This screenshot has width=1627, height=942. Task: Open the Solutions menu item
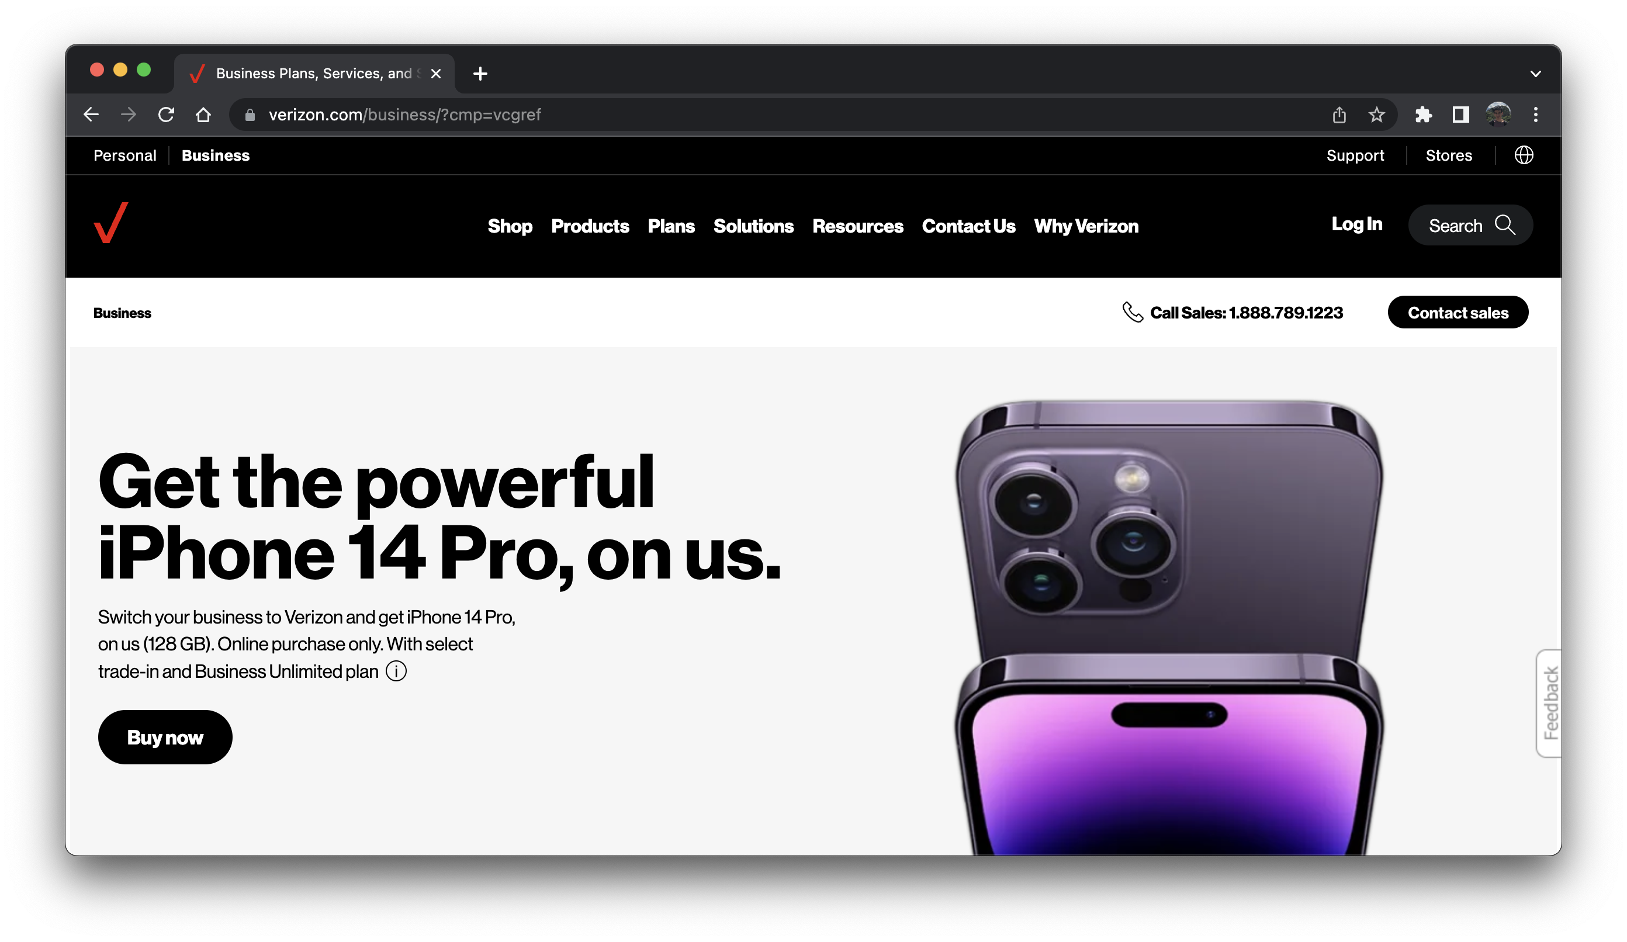click(x=753, y=226)
